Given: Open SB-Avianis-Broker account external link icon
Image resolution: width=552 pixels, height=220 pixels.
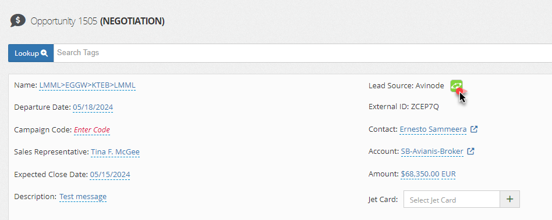Looking at the screenshot, I should click(470, 152).
